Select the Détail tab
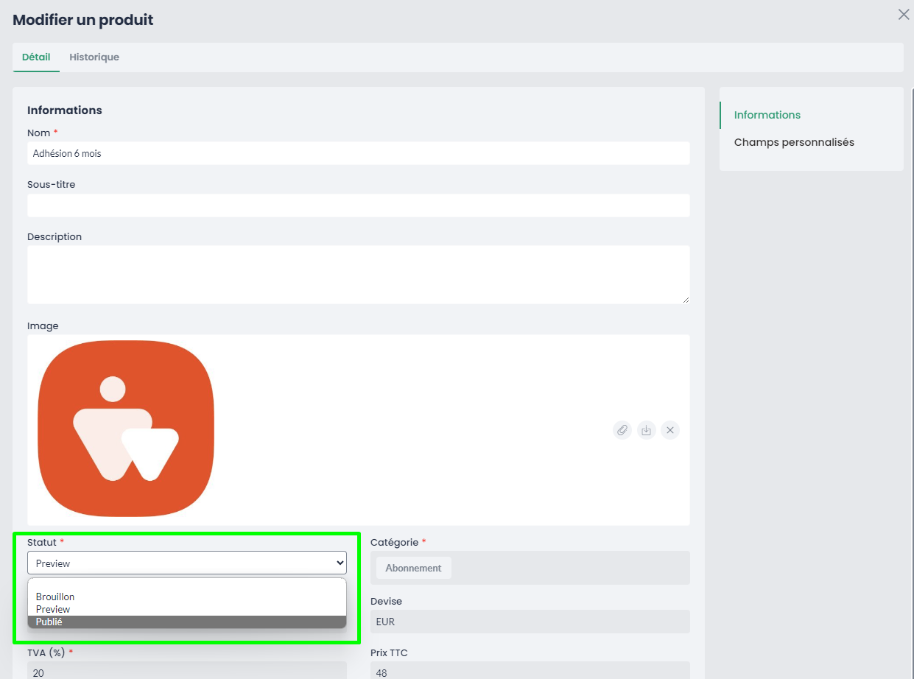 click(36, 57)
